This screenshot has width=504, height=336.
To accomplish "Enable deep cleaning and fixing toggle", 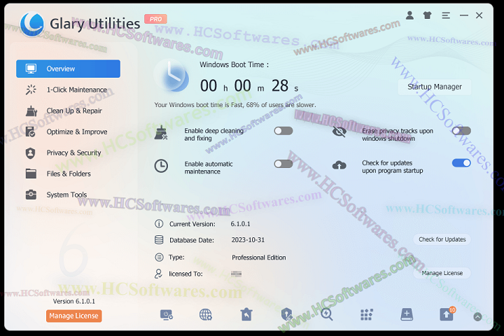I will coord(283,131).
